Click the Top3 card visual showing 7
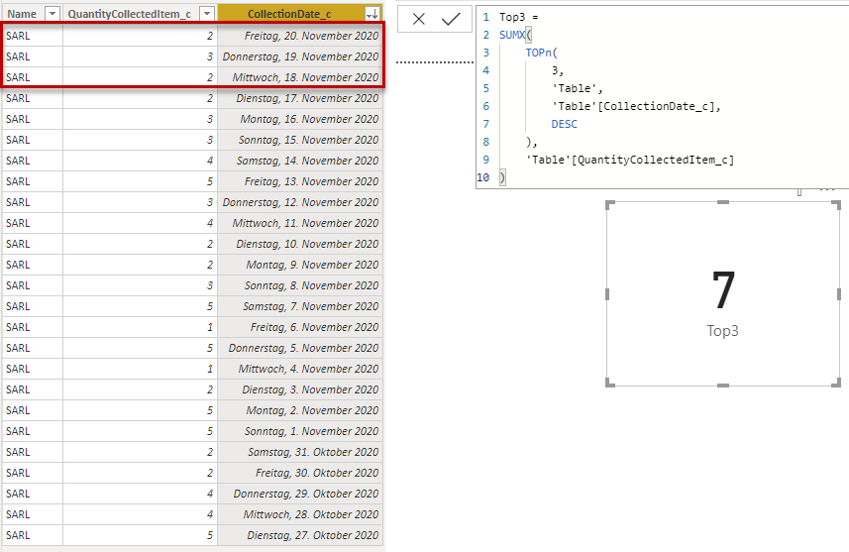Viewport: 849px width, 552px height. click(x=723, y=293)
